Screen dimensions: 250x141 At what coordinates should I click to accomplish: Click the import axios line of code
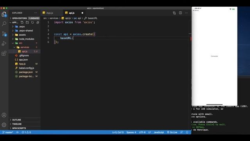click(x=74, y=22)
